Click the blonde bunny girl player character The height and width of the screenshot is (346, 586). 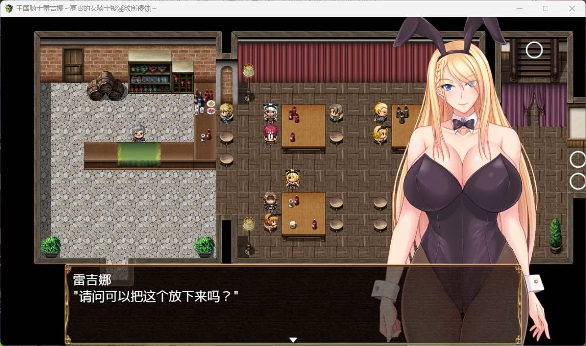(292, 179)
